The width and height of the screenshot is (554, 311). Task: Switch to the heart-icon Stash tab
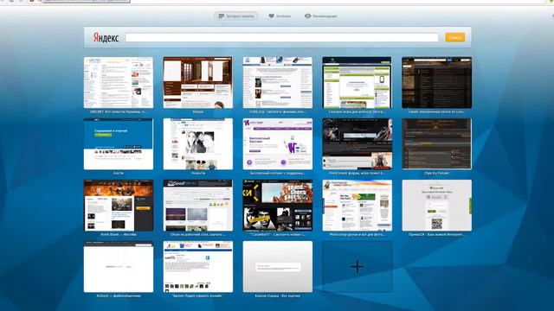coord(280,16)
